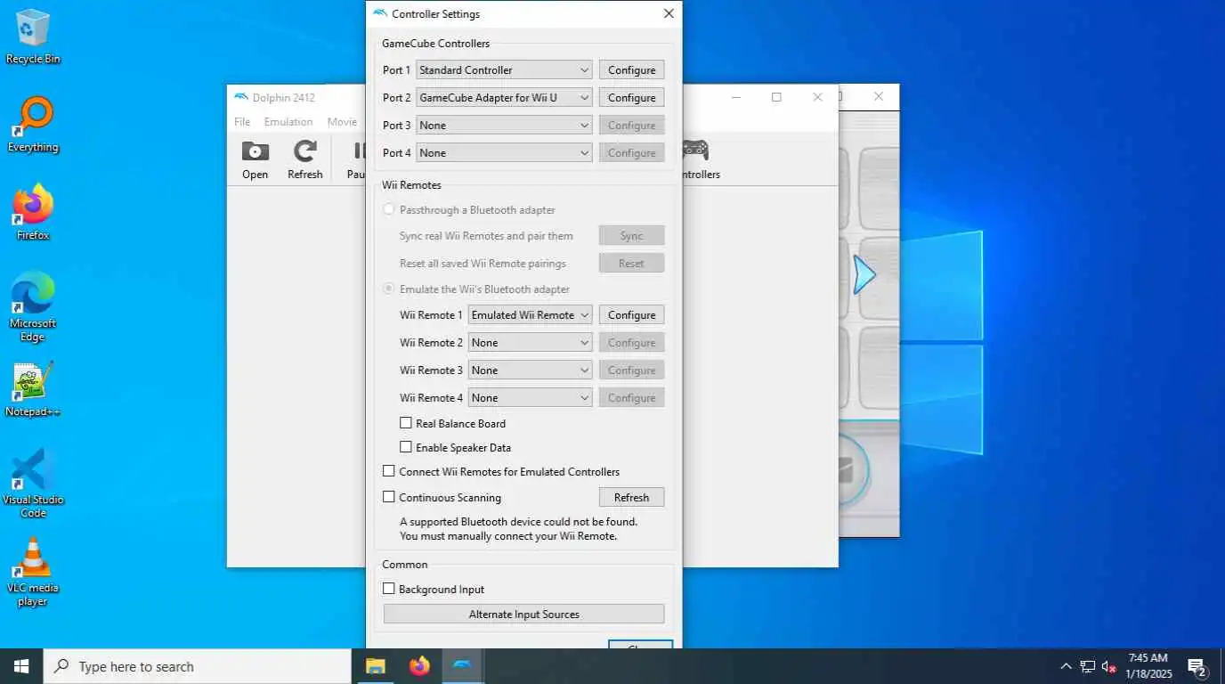Screen dimensions: 1225x684
Task: Click the Refresh icon in Dolphin toolbar
Action: tap(305, 160)
